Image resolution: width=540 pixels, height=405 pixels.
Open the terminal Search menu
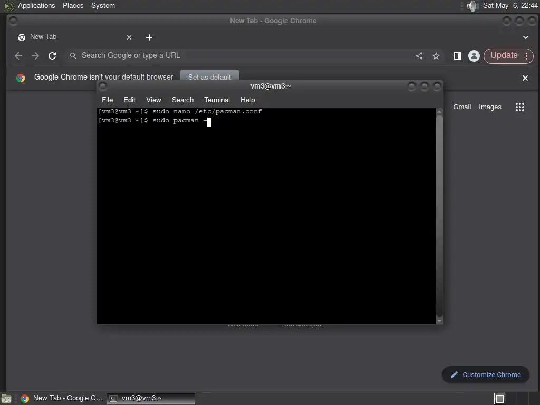pyautogui.click(x=182, y=100)
